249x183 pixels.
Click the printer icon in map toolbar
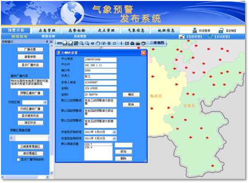138,43
